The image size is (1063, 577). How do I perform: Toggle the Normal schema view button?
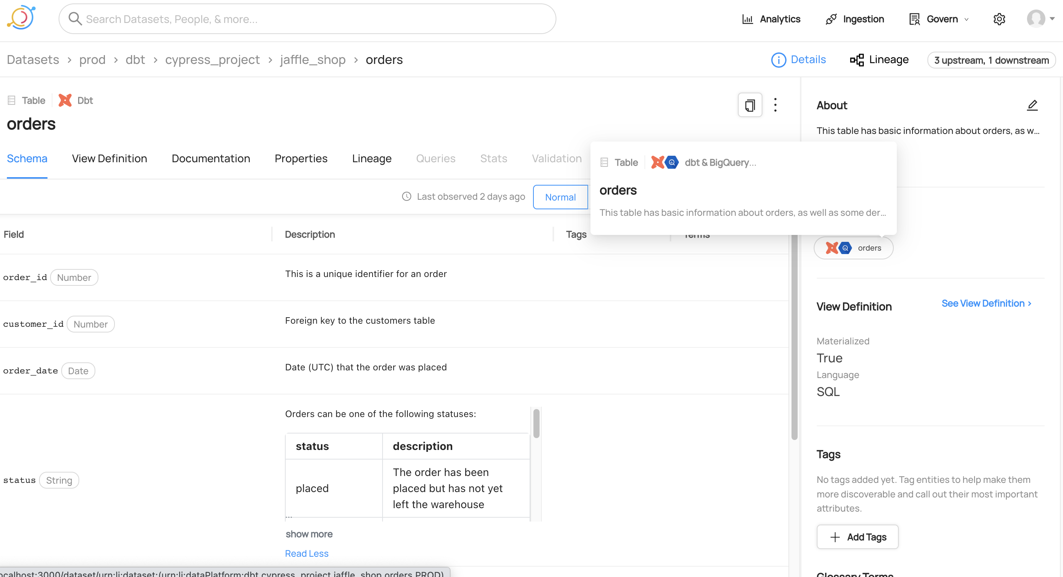[560, 197]
